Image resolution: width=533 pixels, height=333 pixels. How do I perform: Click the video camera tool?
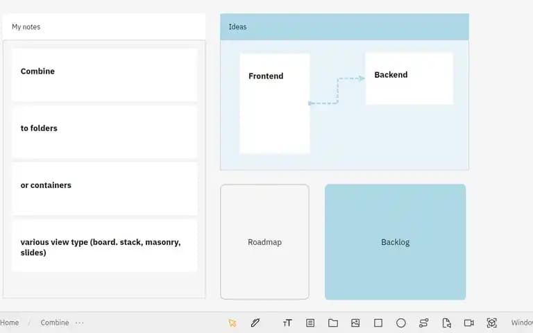point(468,323)
